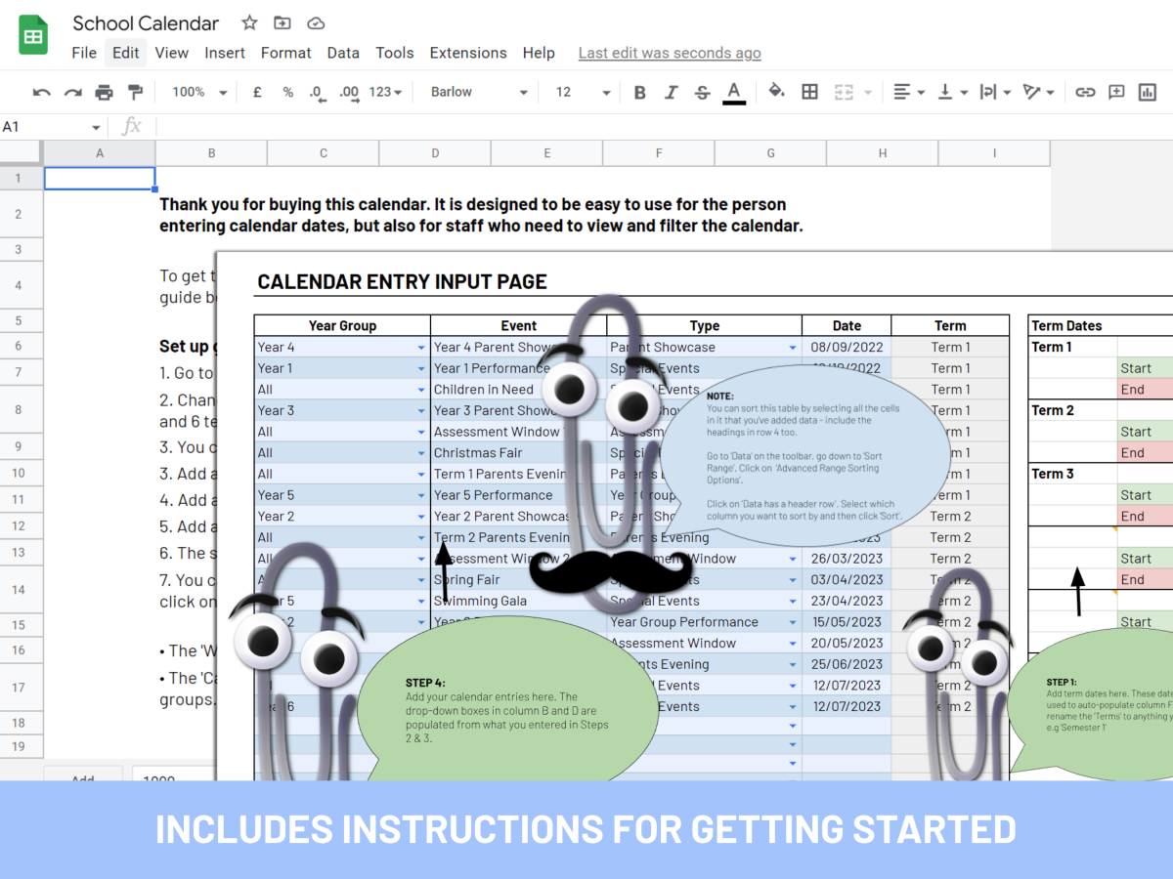1173x879 pixels.
Task: Star this School Calendar document
Action: [249, 22]
